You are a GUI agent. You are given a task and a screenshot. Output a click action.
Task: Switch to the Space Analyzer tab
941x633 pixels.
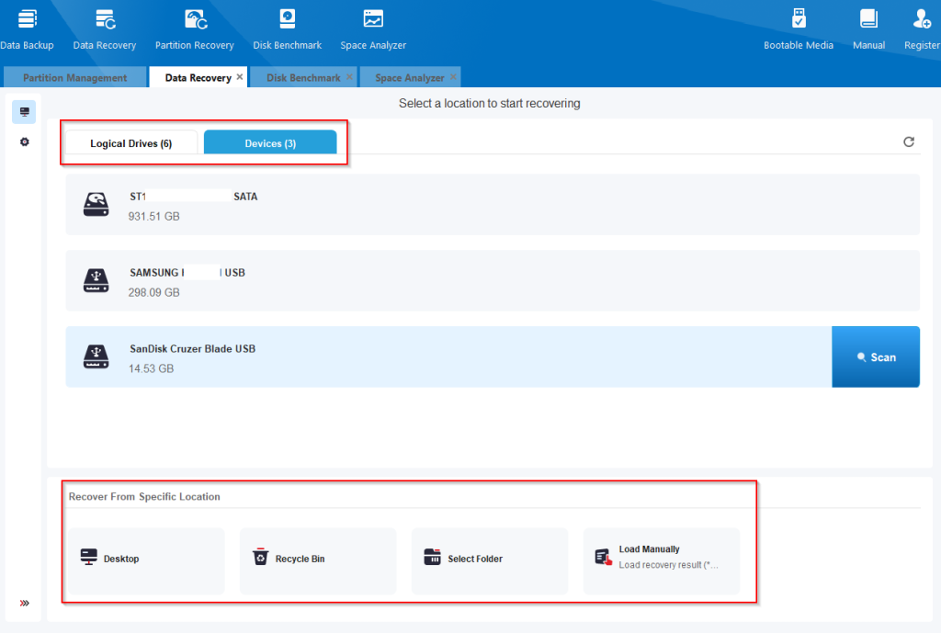point(410,77)
